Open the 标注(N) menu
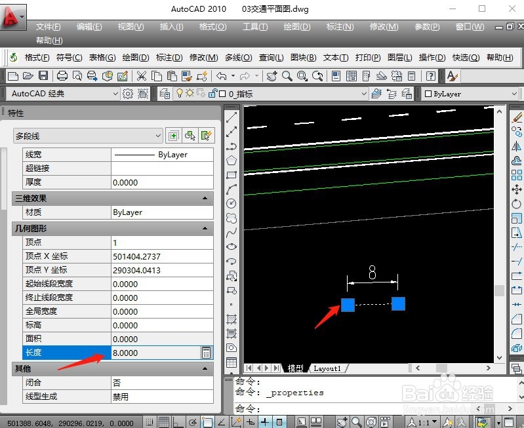The image size is (524, 428). pyautogui.click(x=340, y=27)
